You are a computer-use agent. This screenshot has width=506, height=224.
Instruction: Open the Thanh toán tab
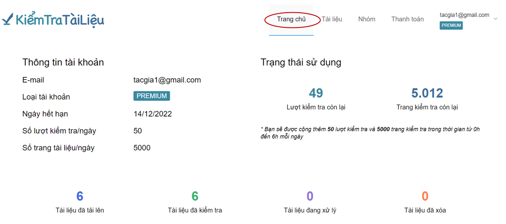pos(408,19)
